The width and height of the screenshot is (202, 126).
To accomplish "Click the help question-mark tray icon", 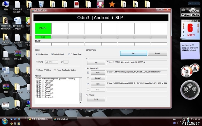I will (x=175, y=123).
